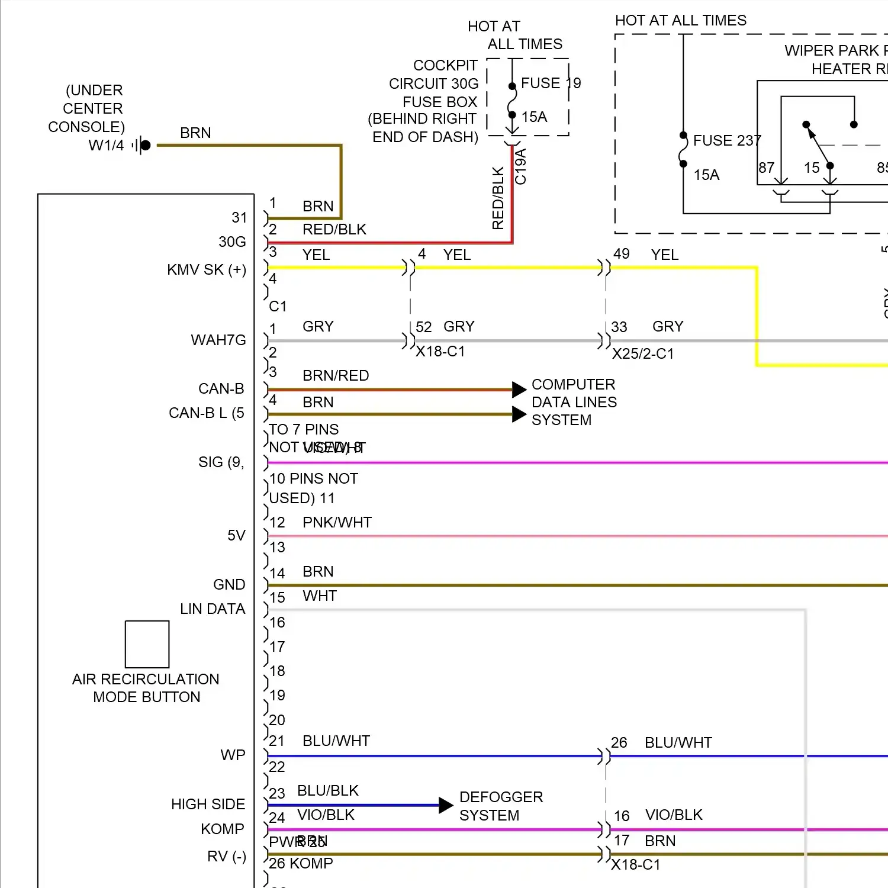Click the X18-C1 label below pin 17

635,864
